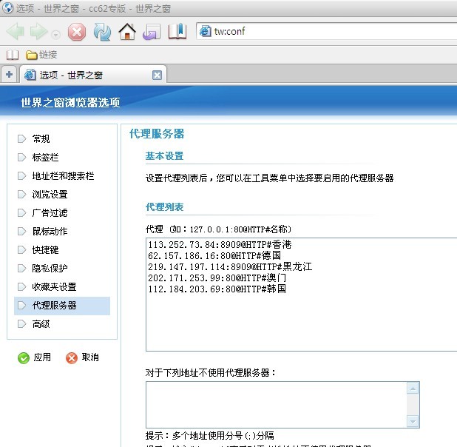Click the 基本设置 heading
The height and width of the screenshot is (447, 457).
164,156
